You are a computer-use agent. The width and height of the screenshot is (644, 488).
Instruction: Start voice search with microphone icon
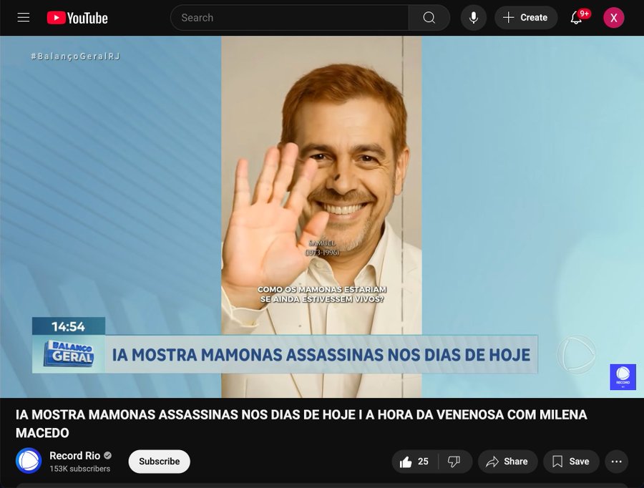[x=474, y=18]
